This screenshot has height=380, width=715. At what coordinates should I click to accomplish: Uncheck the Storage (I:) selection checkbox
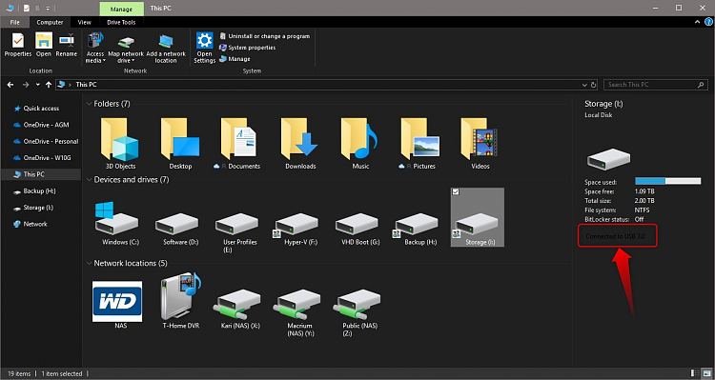(x=456, y=192)
